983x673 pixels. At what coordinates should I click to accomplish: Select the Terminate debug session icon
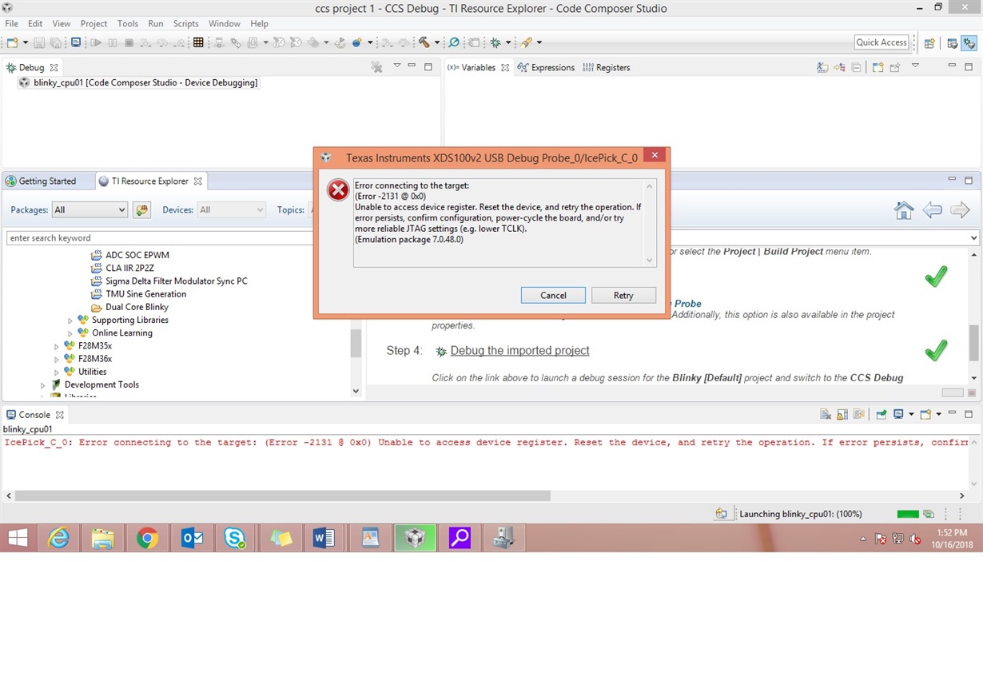(129, 42)
